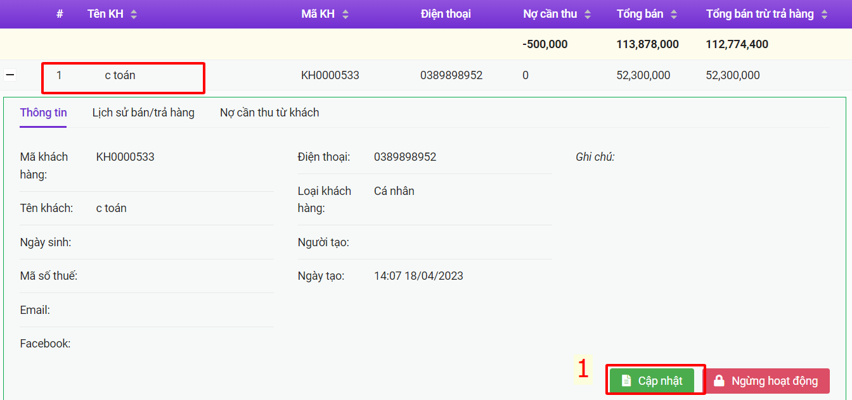Click the # column header
Screen dimensions: 852x400
point(60,14)
